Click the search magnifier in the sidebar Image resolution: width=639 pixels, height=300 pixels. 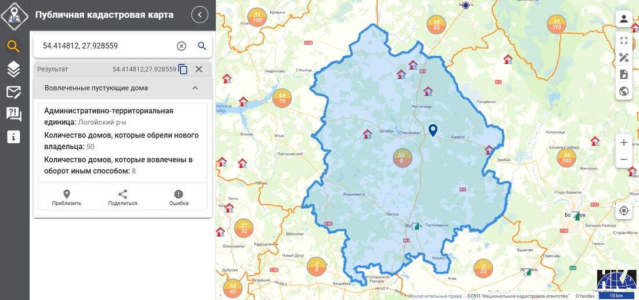point(14,46)
